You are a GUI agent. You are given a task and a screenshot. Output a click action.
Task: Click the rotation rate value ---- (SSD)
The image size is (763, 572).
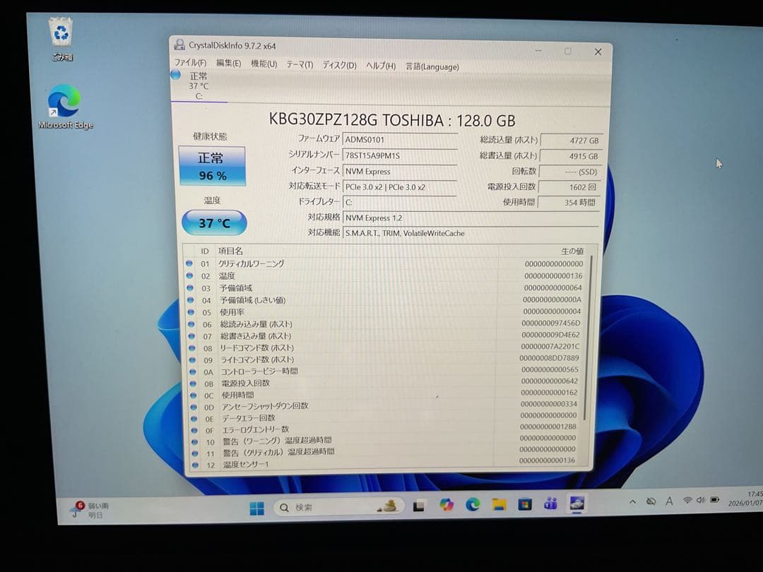pos(570,172)
